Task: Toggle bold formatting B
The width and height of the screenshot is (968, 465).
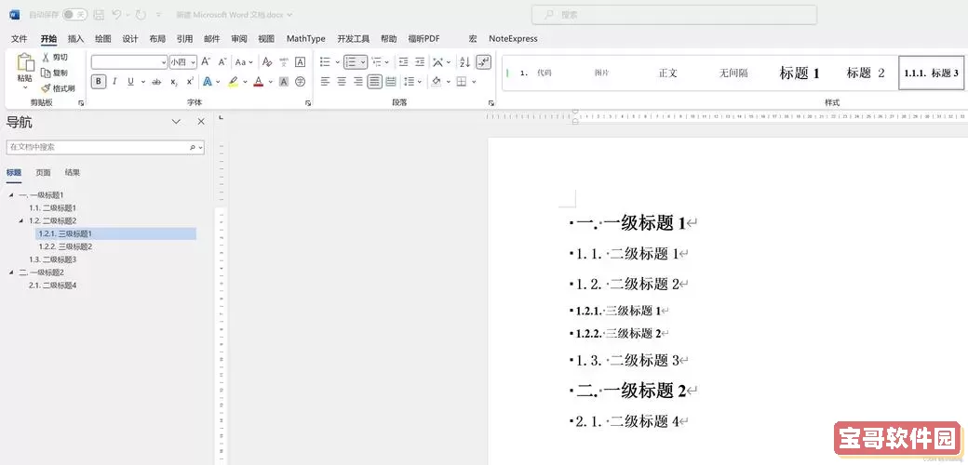Action: click(x=98, y=82)
